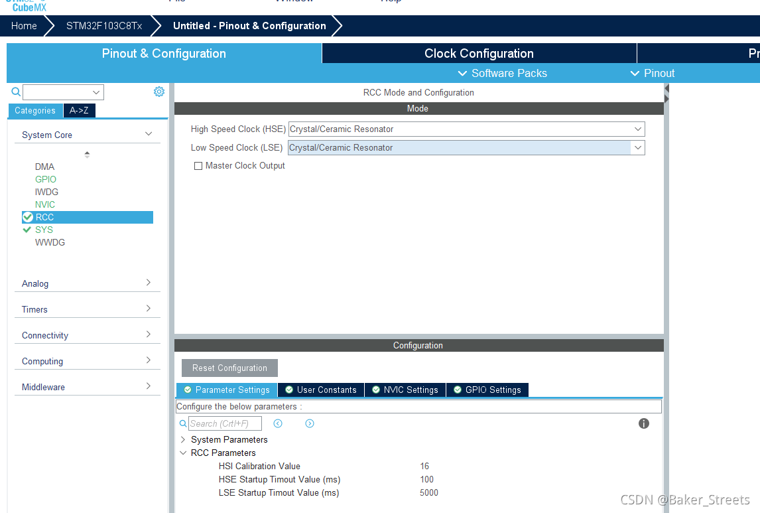Image resolution: width=760 pixels, height=513 pixels.
Task: Switch to the Clock Configuration tab
Action: tap(479, 53)
